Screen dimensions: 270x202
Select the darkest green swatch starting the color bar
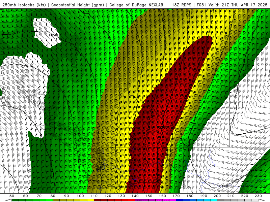pyautogui.click(x=15, y=200)
